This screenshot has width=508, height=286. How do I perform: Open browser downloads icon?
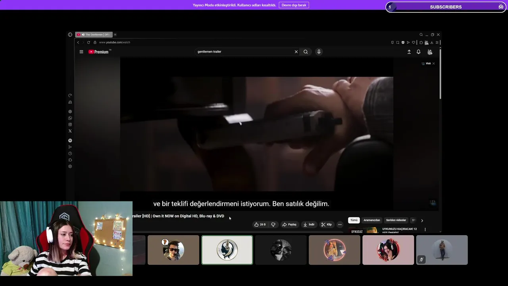coord(431,43)
